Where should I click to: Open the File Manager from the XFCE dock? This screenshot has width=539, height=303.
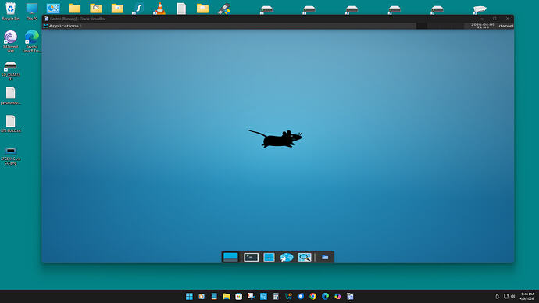[269, 257]
